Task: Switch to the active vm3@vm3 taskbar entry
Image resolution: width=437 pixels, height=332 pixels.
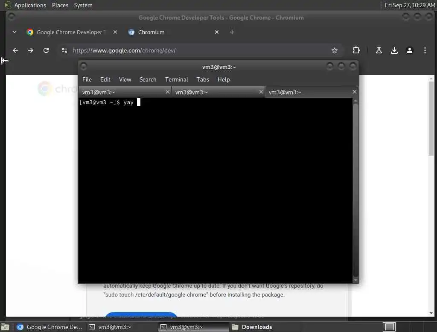Action: 193,327
